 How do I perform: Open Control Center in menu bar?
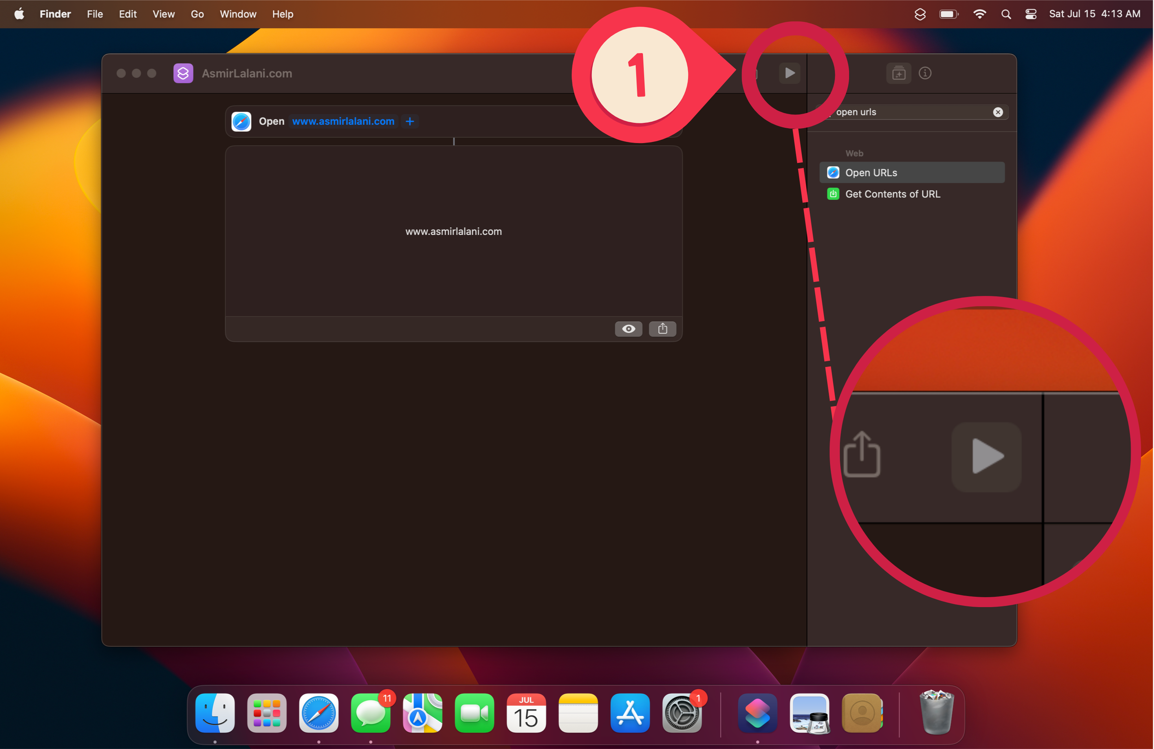pyautogui.click(x=1031, y=14)
